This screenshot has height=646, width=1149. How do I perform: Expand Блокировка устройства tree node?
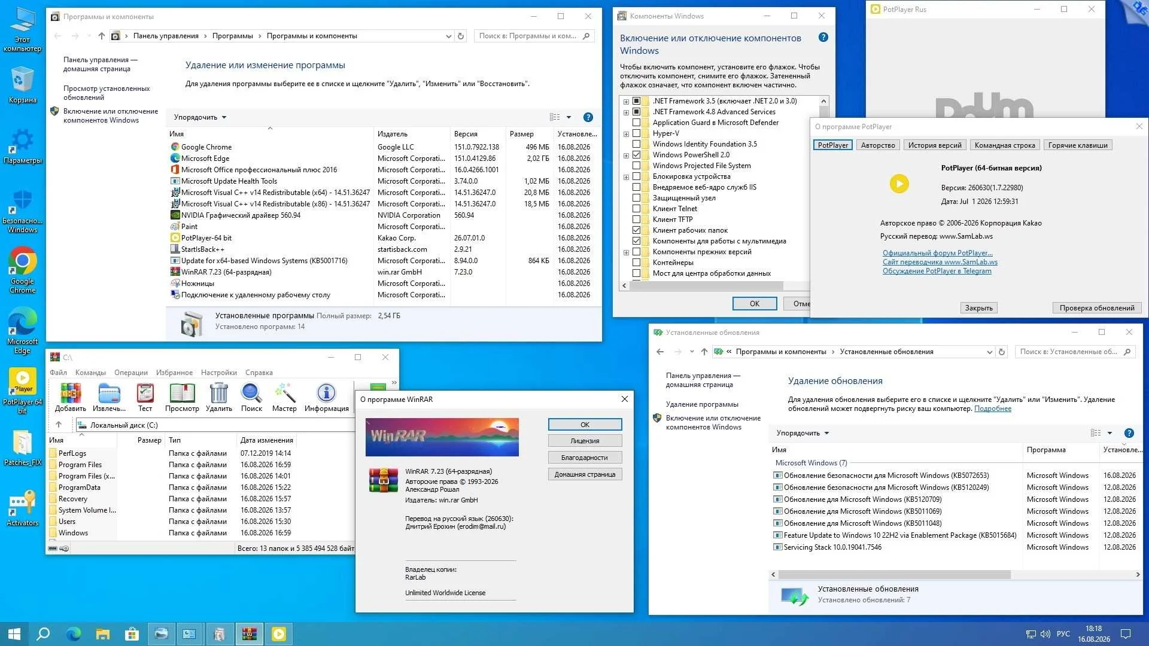click(x=626, y=177)
